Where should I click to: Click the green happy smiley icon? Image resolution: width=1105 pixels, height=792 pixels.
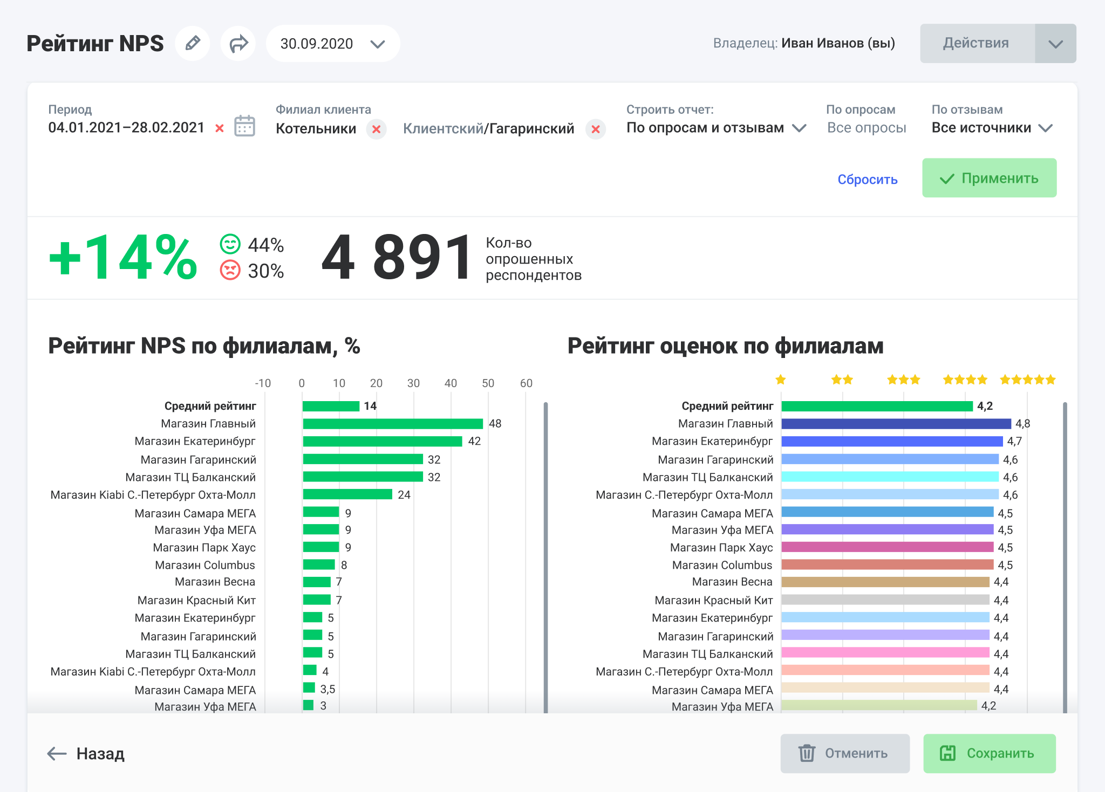(230, 244)
